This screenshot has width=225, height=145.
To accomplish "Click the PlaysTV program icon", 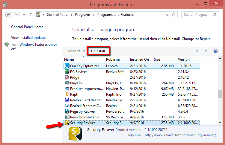I will pyautogui.click(x=67, y=83).
